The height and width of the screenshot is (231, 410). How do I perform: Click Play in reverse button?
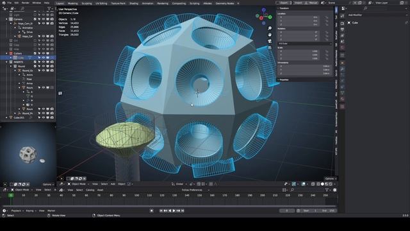pyautogui.click(x=170, y=210)
